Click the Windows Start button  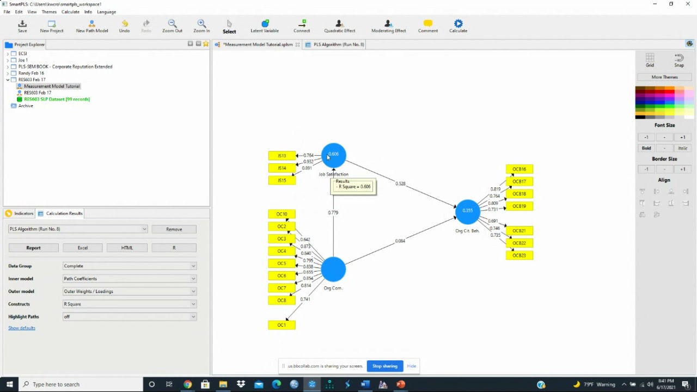click(x=9, y=384)
